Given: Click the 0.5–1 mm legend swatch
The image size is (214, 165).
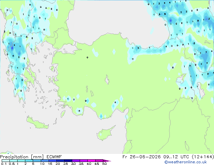Looking at the screenshot, I should click(14, 161).
